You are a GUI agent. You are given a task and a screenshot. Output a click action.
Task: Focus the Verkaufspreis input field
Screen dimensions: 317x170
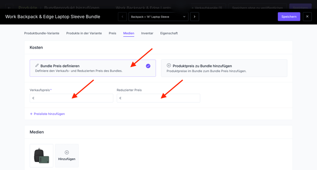click(x=71, y=98)
